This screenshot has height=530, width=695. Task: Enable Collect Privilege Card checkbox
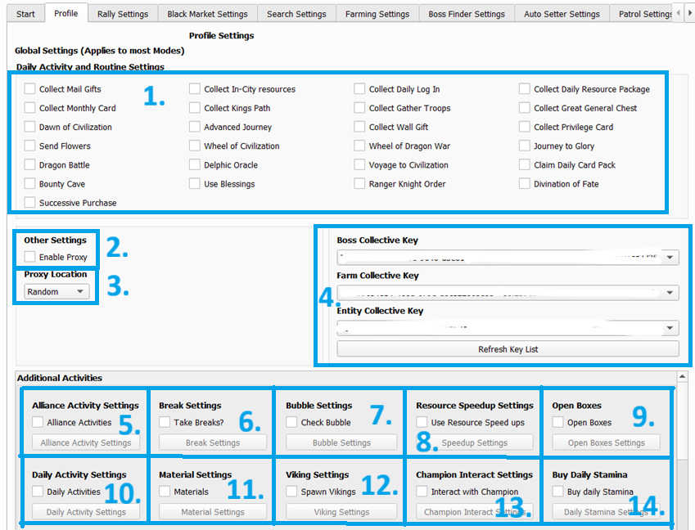(x=526, y=128)
